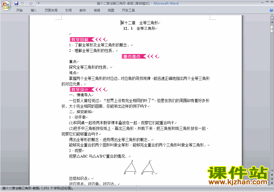Click the line 探究全等三角形的性质
The width and height of the screenshot is (274, 192).
(89, 67)
